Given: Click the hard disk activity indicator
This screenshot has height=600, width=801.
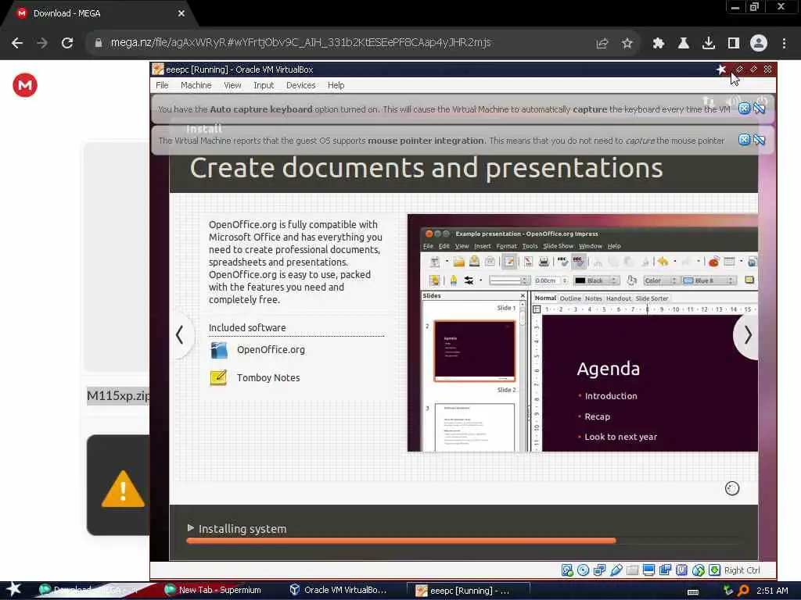Looking at the screenshot, I should [567, 570].
